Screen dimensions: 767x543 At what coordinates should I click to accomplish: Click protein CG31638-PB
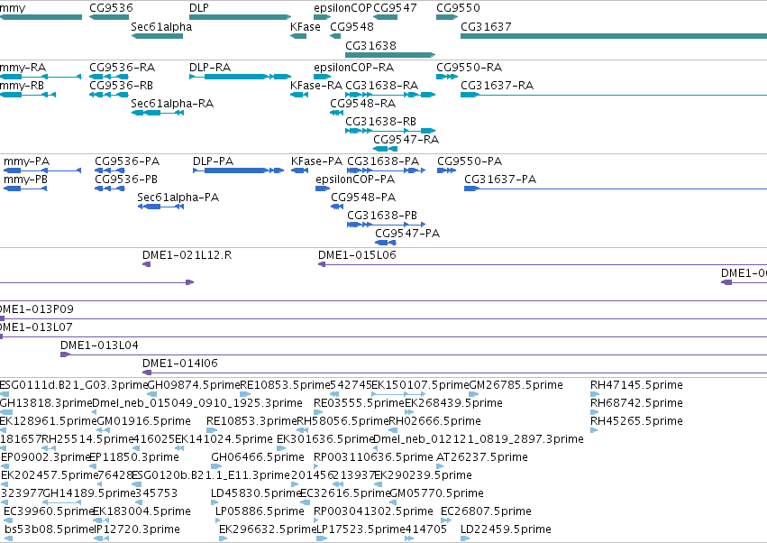pyautogui.click(x=386, y=225)
